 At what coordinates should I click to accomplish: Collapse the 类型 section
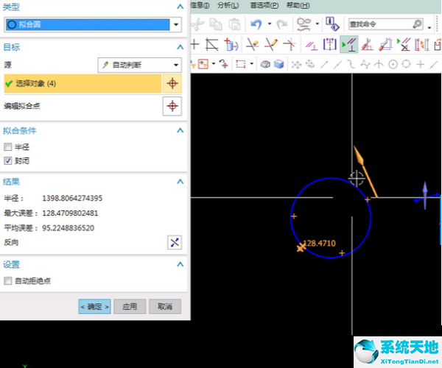point(180,7)
